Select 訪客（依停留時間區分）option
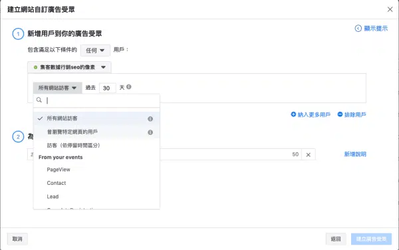 coord(96,146)
